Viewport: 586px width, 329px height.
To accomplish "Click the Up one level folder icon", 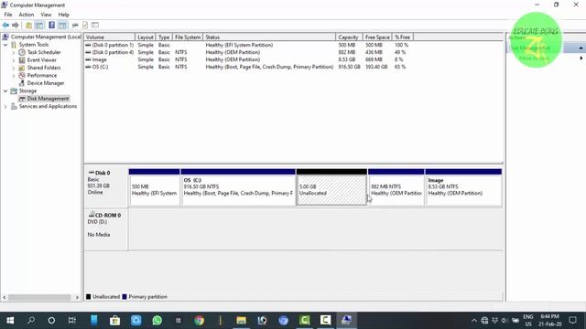I will (x=28, y=25).
